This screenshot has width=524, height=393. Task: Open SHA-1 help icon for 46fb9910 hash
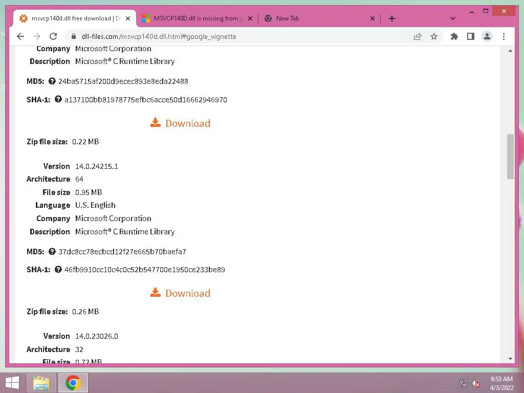[x=58, y=269]
